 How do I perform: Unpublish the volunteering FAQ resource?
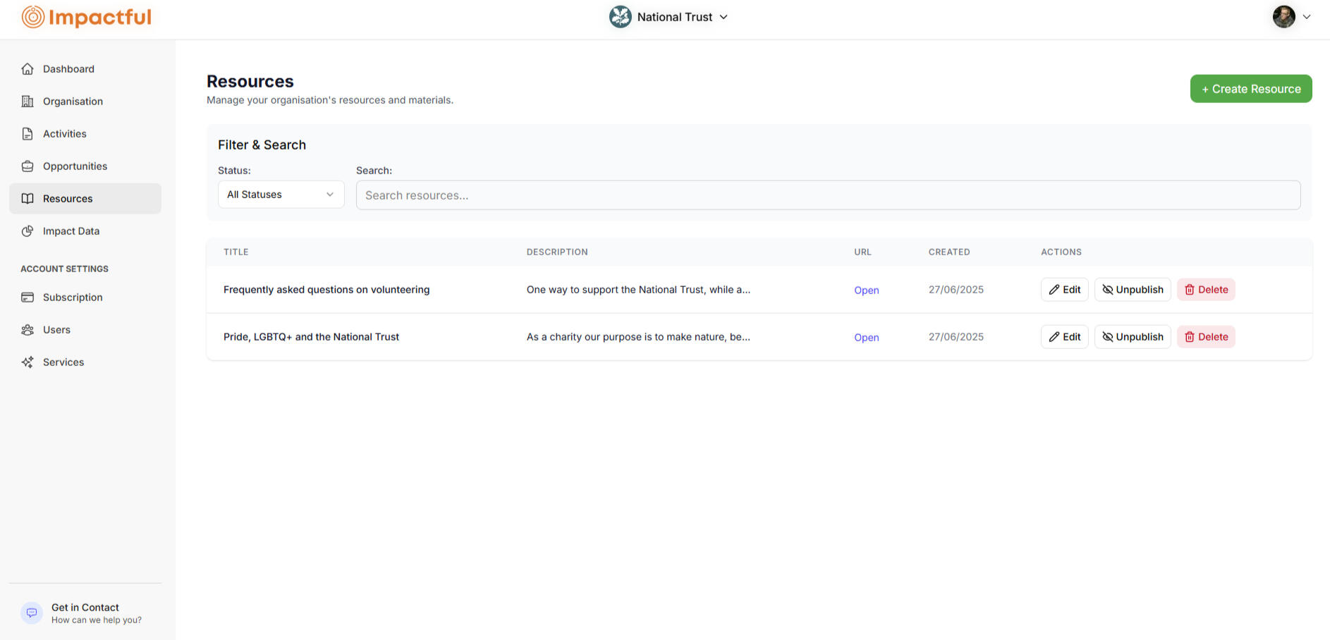[1132, 289]
